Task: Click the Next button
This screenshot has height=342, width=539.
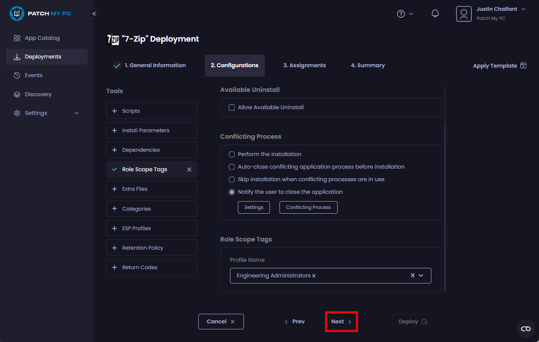Action: [341, 322]
